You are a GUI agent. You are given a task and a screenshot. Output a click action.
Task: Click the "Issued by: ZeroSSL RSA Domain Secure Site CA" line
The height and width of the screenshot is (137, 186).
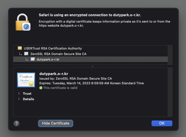pyautogui.click(x=76, y=78)
